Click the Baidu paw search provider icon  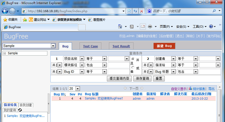(x=149, y=11)
